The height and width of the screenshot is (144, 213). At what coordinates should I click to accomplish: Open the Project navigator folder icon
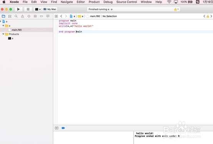coord(3,16)
